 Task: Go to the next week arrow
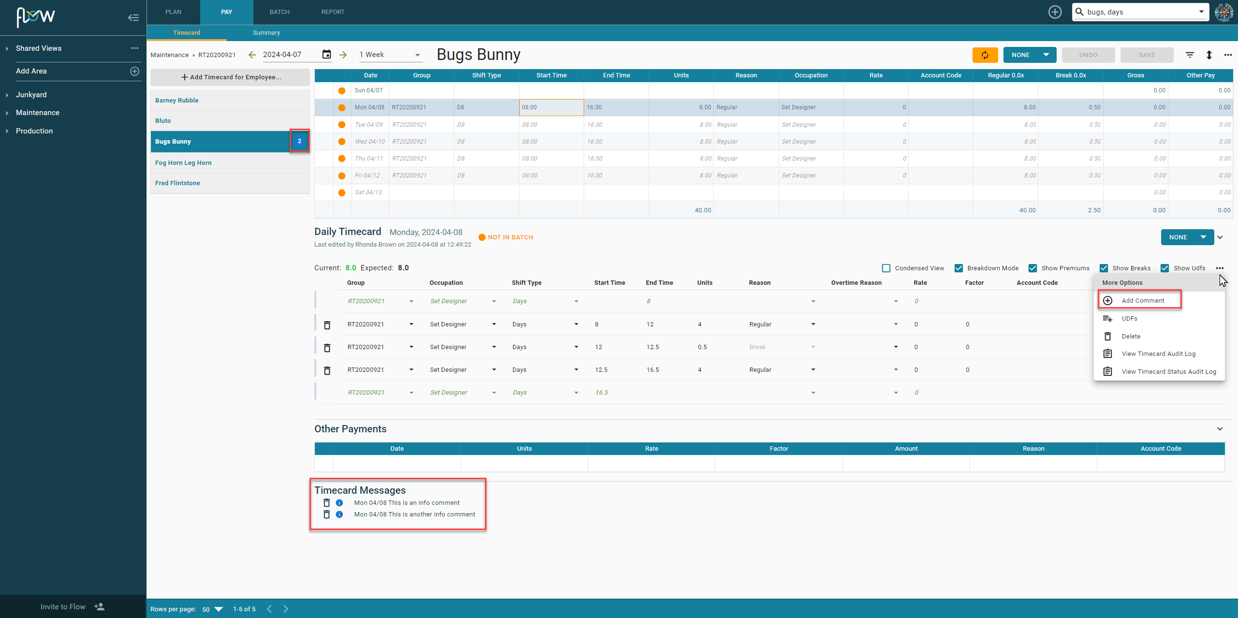coord(343,55)
